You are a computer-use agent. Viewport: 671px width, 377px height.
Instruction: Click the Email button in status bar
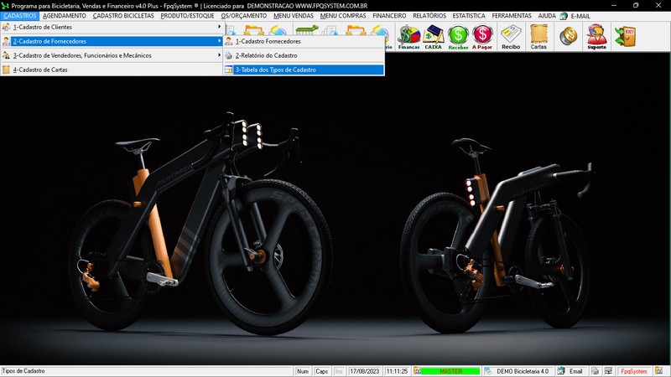coord(570,371)
